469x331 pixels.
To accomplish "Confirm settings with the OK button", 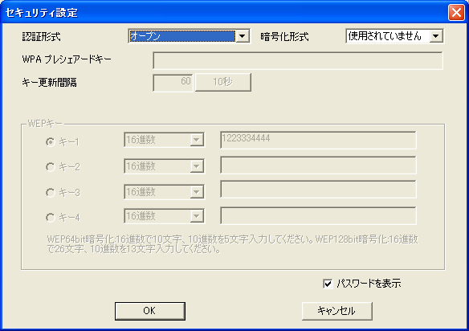I will click(x=150, y=311).
